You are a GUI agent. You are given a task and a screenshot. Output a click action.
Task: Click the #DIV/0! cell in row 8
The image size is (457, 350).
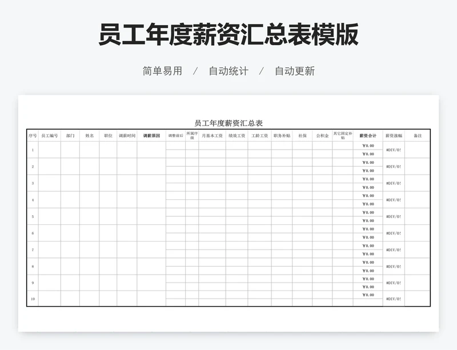(x=394, y=267)
